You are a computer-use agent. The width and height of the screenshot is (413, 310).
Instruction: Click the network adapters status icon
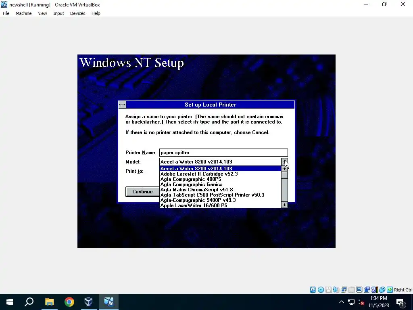pyautogui.click(x=344, y=290)
